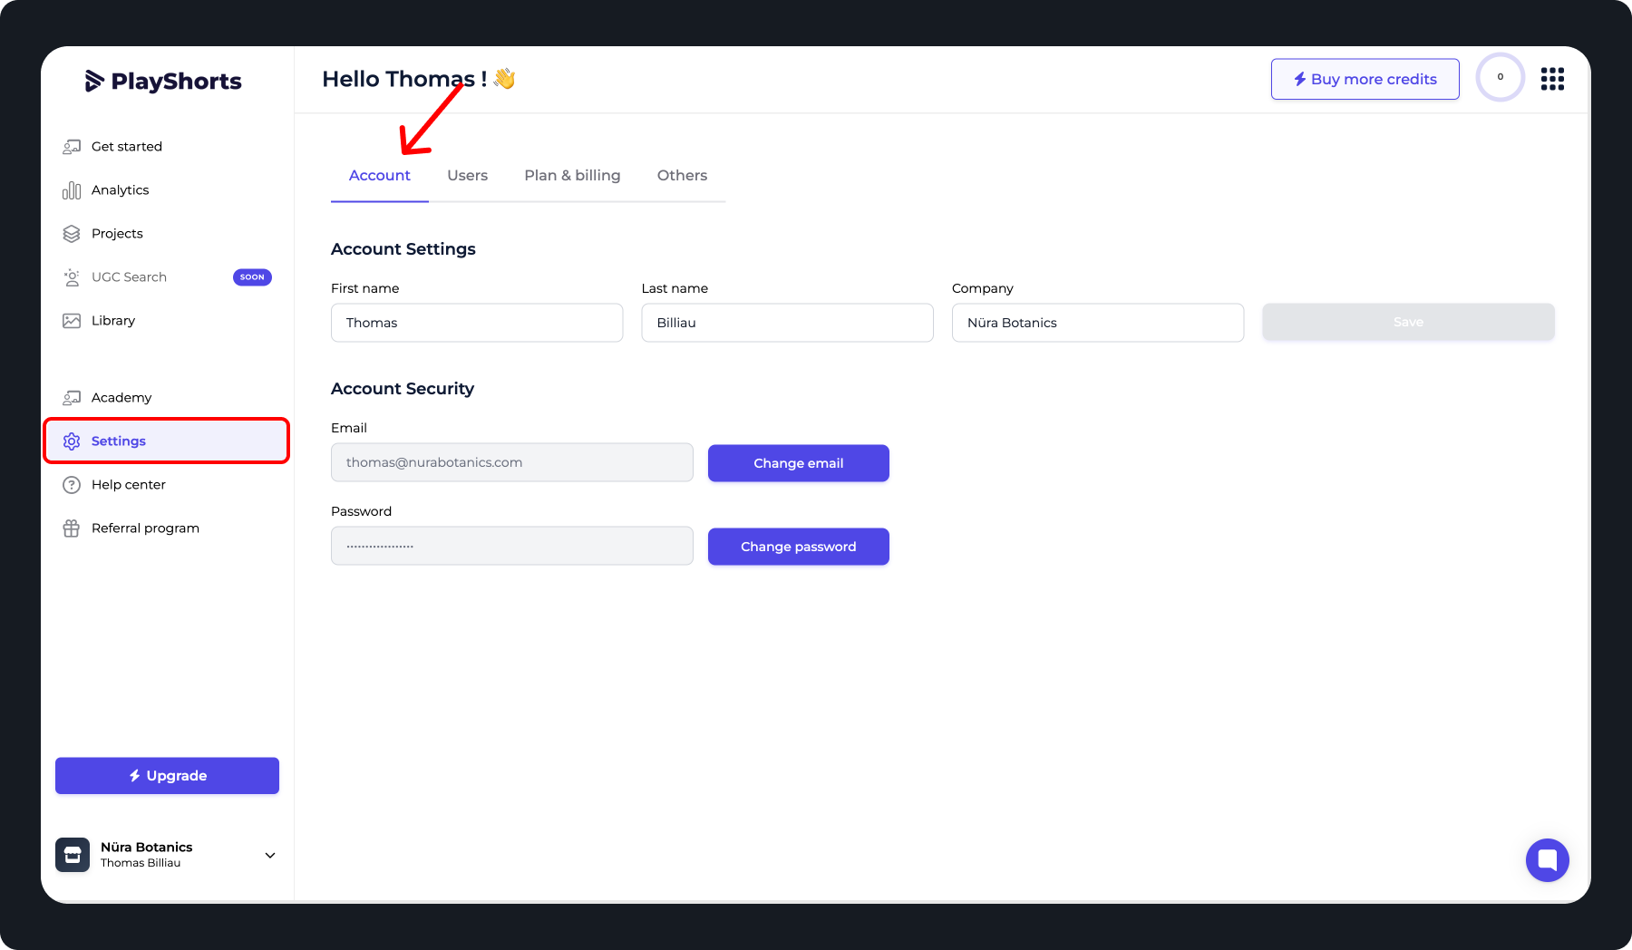Screen dimensions: 1632x950
Task: Click the Email address field
Action: point(512,462)
